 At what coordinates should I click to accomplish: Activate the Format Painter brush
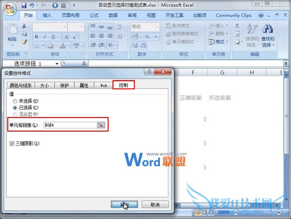(x=24, y=42)
